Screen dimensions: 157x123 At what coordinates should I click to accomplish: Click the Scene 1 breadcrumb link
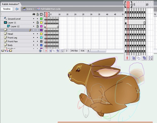tap(30, 9)
